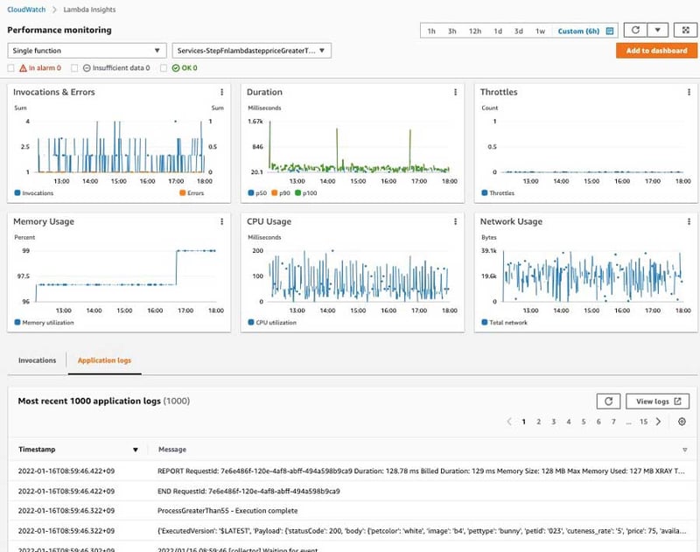Enter full screen mode for dashboard

pos(686,31)
